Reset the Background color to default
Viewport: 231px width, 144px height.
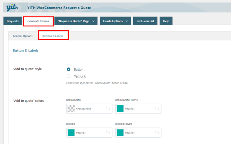pos(108,109)
